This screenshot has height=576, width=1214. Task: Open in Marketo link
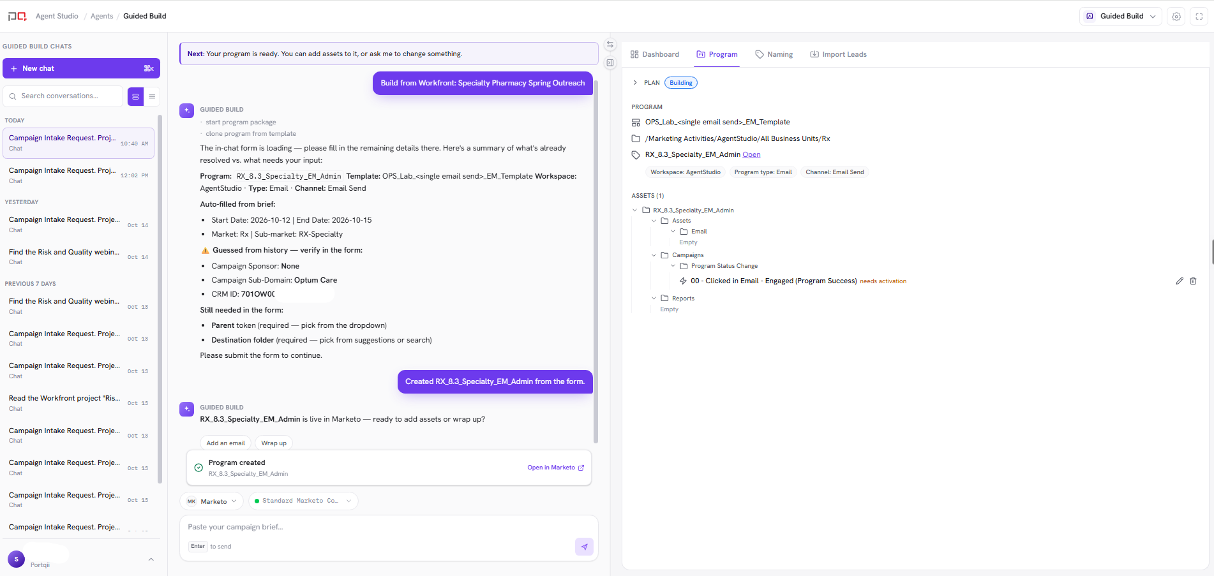555,468
